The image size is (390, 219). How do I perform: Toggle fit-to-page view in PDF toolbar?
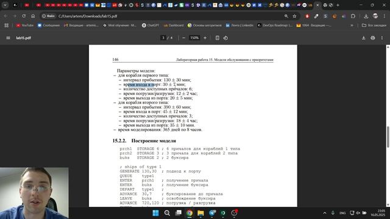tap(218, 38)
